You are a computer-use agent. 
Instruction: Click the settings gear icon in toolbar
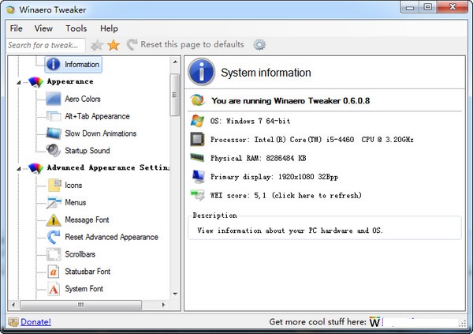click(x=259, y=45)
